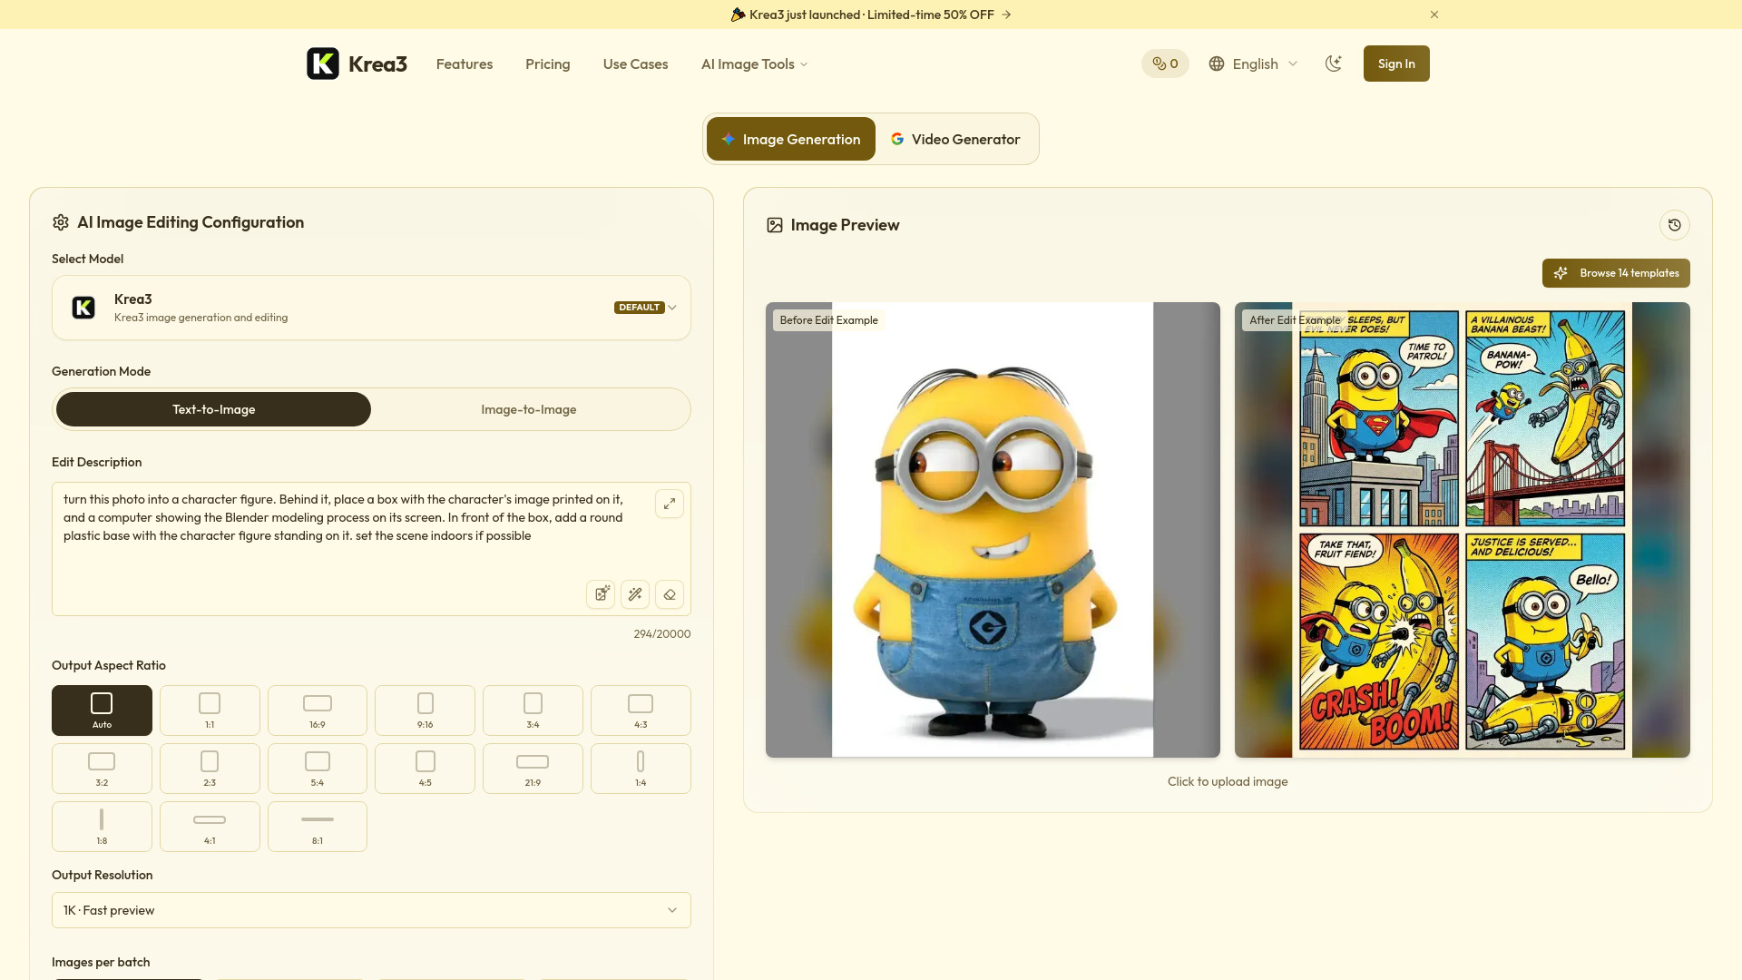
Task: Expand the Edit Description text area
Action: tap(670, 504)
